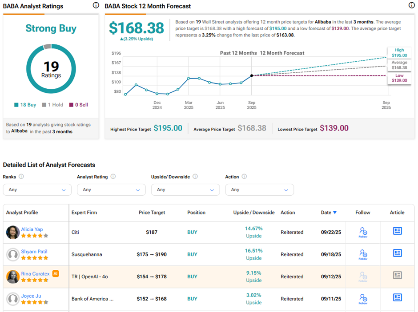Screen dimensions: 418x312
Task: Click Shyam Patil's star rating
Action: pyautogui.click(x=35, y=258)
